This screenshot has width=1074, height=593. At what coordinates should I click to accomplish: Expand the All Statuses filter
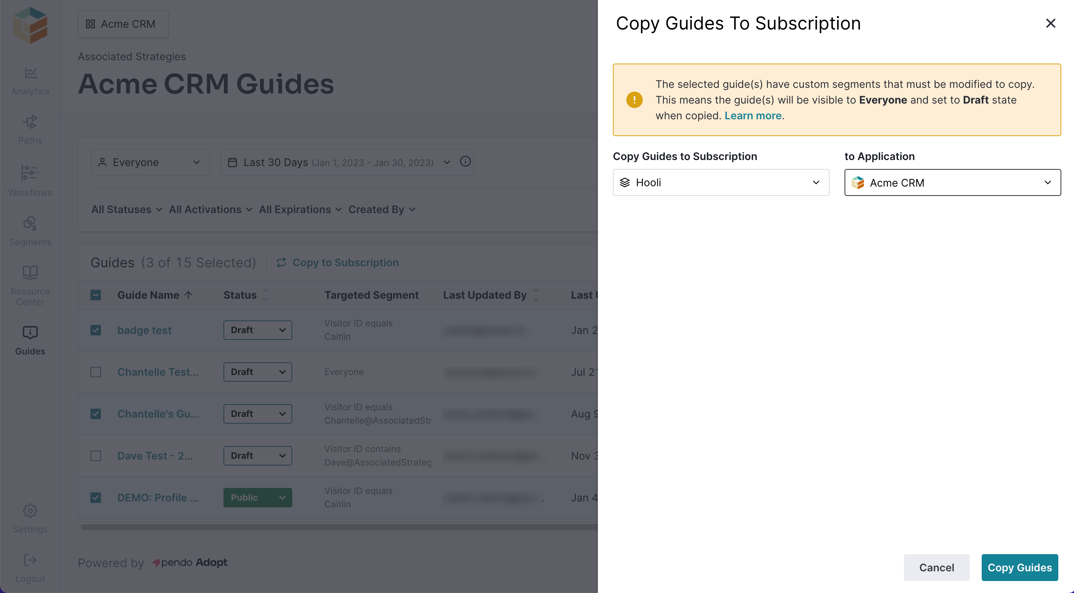(x=127, y=209)
